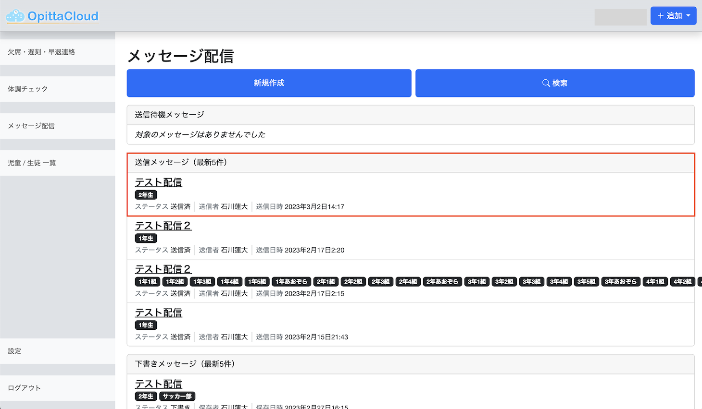
Task: Click 送信日時 2023年3月2日14:17 text
Action: click(x=300, y=206)
